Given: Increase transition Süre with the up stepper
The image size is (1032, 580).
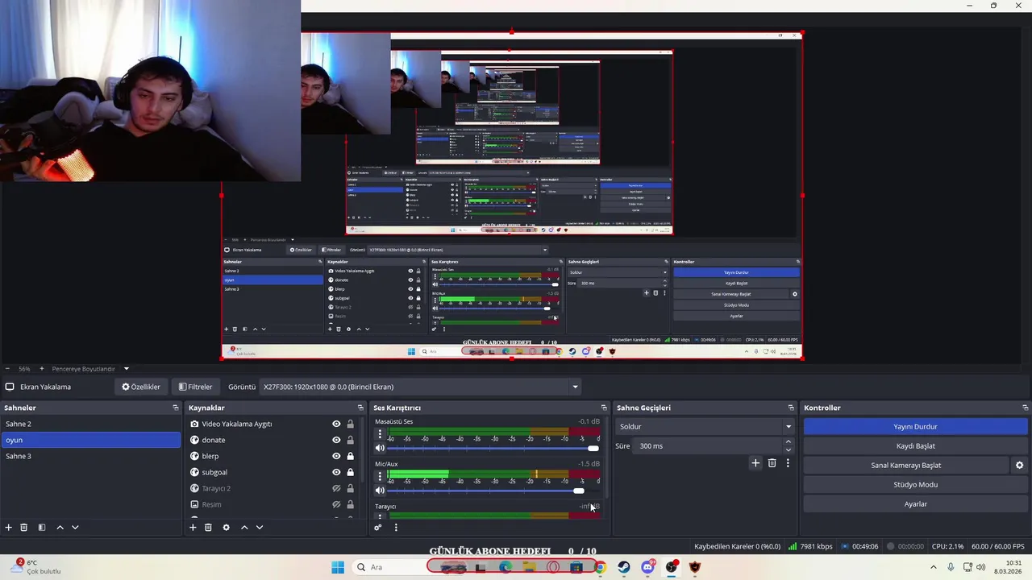Looking at the screenshot, I should [x=789, y=441].
